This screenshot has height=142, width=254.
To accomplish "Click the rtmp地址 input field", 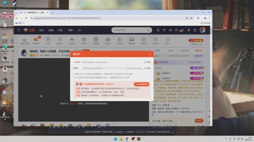I will (x=112, y=62).
